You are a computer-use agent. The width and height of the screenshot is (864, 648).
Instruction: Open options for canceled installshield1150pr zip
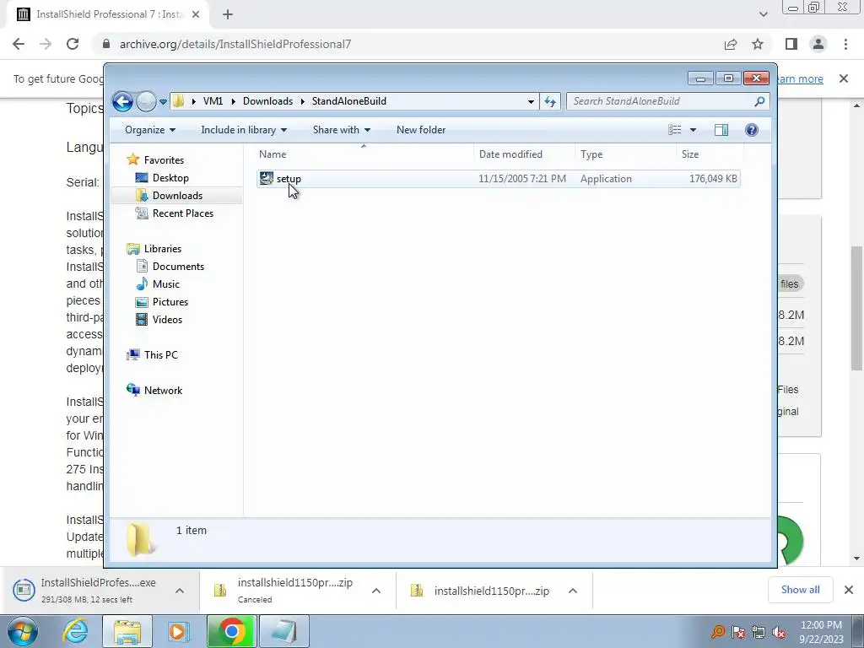click(x=376, y=591)
